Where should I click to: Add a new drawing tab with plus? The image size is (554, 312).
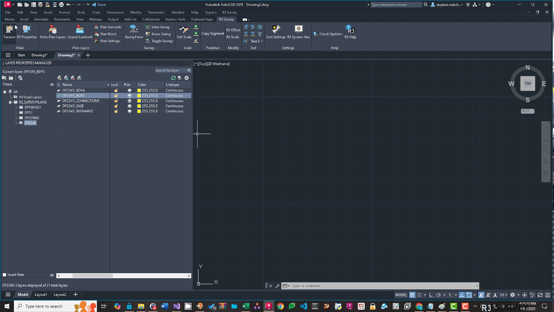click(x=88, y=55)
